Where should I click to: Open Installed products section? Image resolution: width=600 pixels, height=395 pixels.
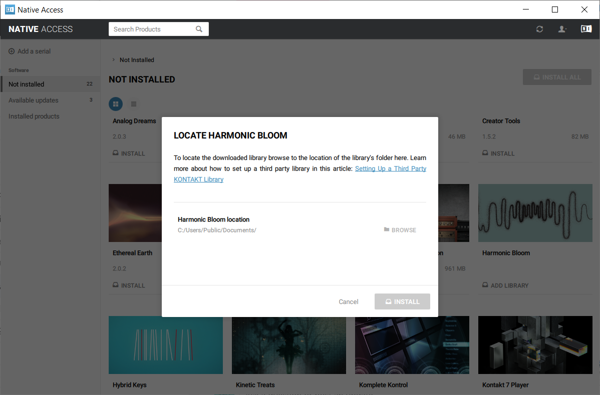[34, 116]
